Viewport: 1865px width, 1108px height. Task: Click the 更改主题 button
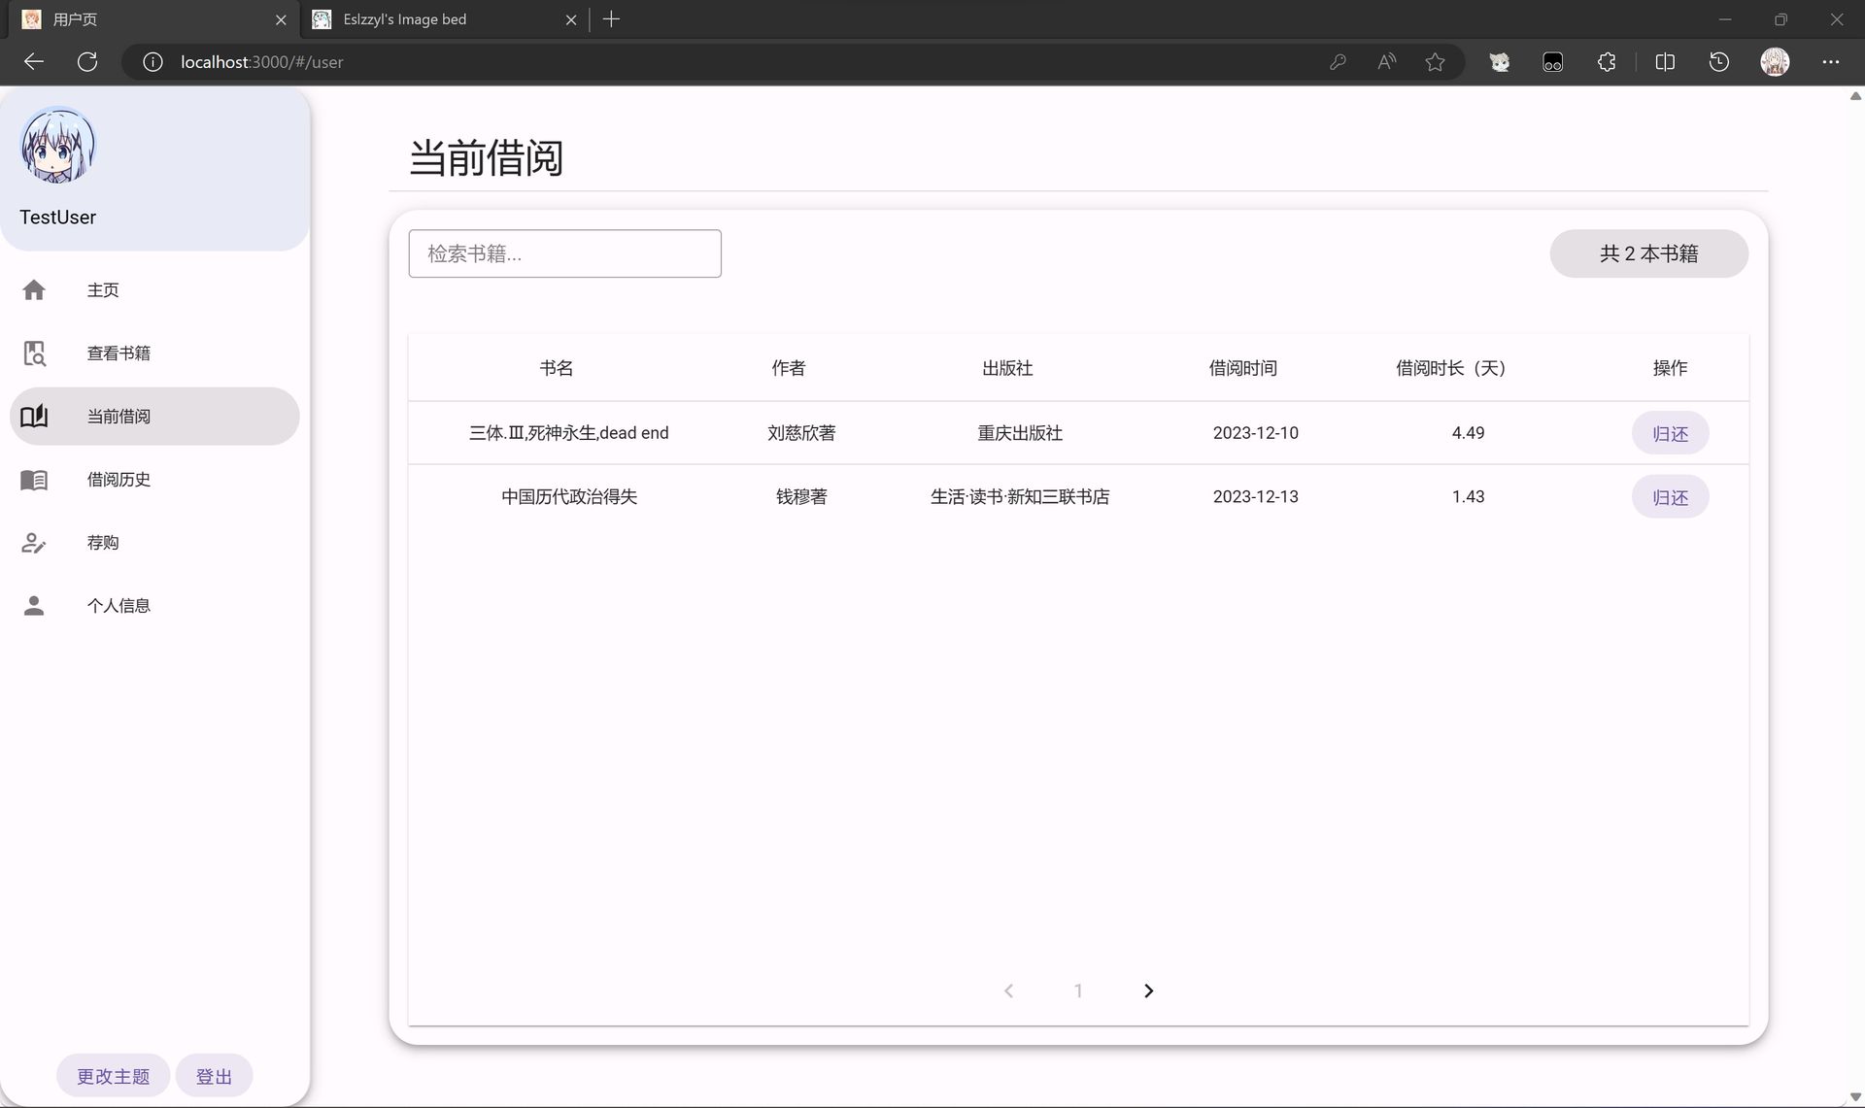coord(113,1076)
